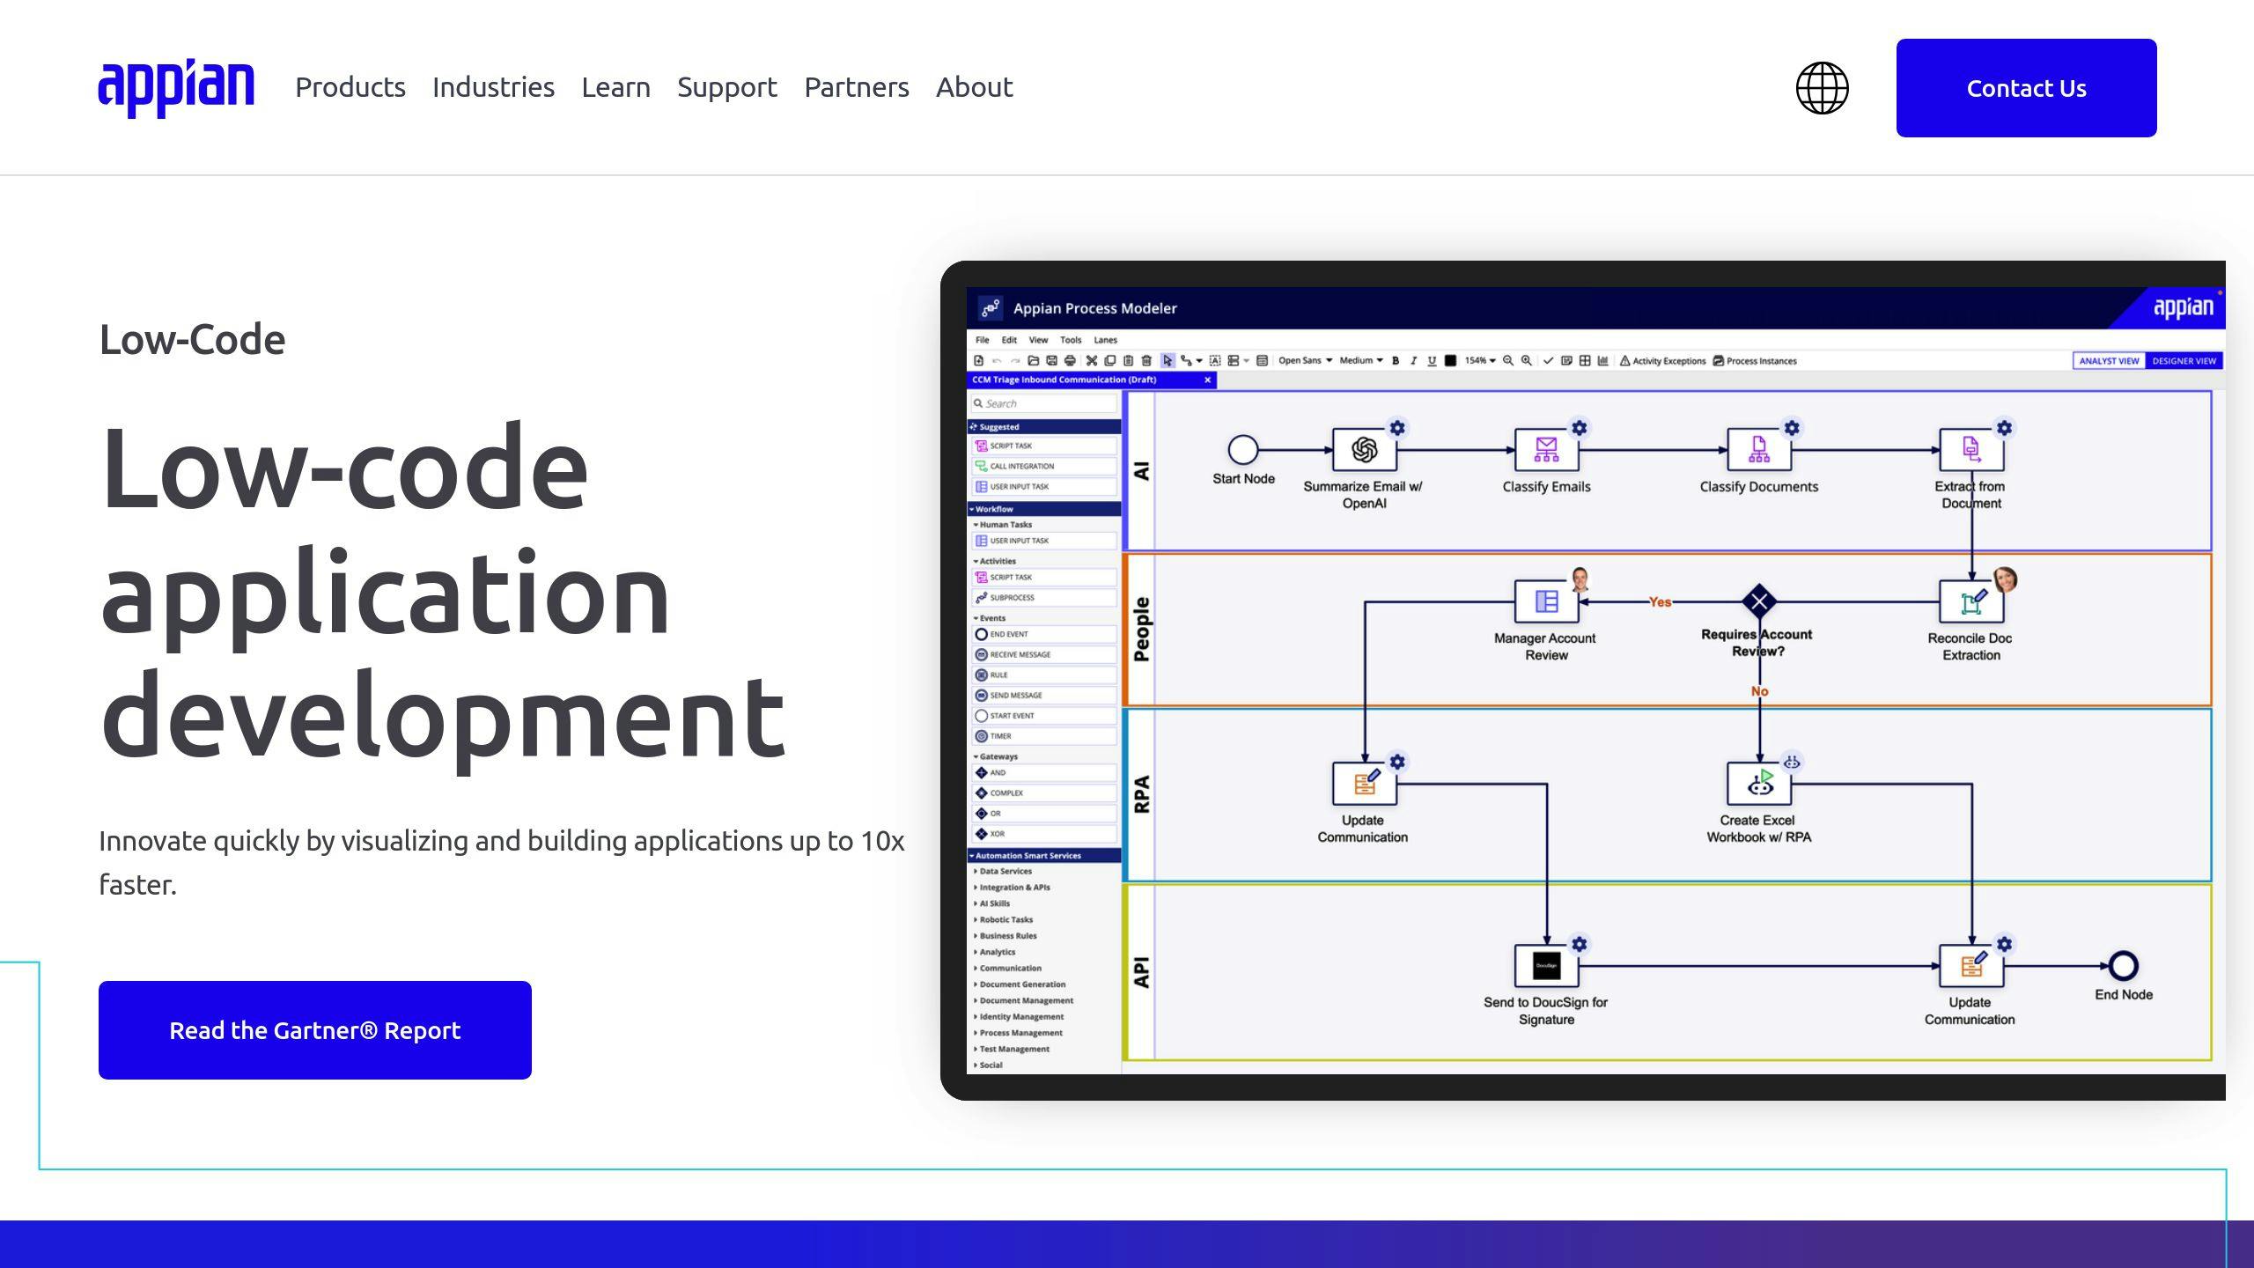Click the Copy toolbar icon

(x=1109, y=360)
